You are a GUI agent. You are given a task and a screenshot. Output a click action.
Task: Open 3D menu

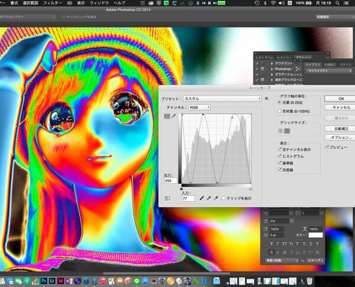click(x=69, y=3)
